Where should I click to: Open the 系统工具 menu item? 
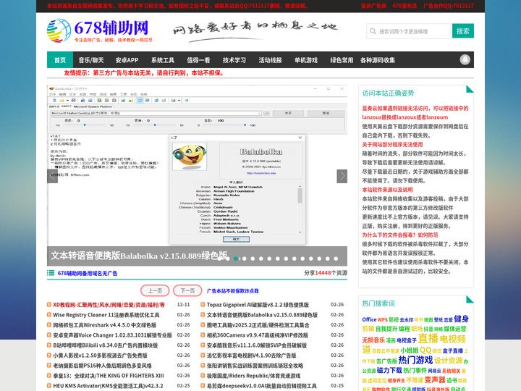tap(163, 60)
